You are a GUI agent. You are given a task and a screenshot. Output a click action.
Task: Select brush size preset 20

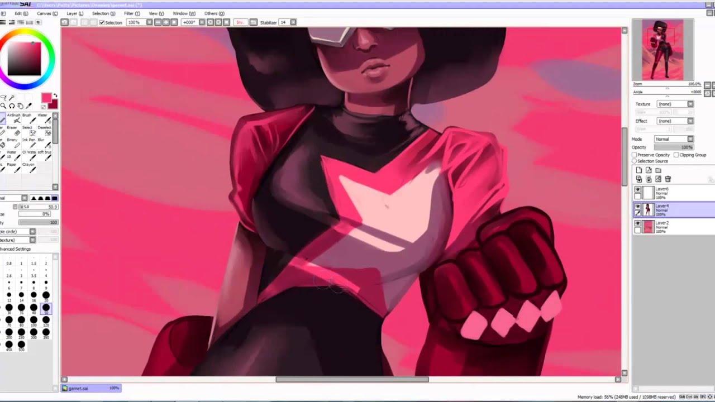[x=46, y=296]
